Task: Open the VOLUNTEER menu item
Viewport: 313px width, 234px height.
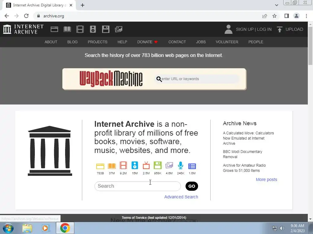Action: point(227,42)
